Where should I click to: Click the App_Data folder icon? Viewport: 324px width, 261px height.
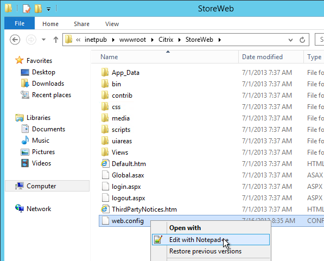(x=105, y=72)
